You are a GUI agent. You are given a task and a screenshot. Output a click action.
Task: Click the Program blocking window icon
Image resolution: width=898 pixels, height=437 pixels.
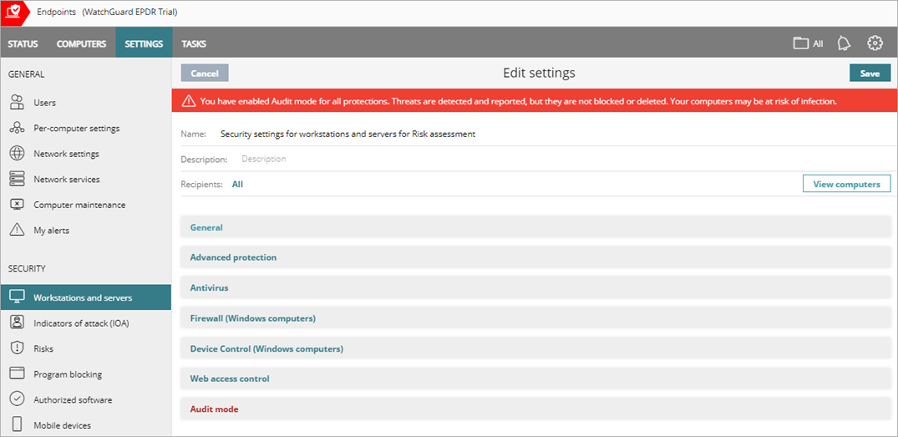coord(18,374)
